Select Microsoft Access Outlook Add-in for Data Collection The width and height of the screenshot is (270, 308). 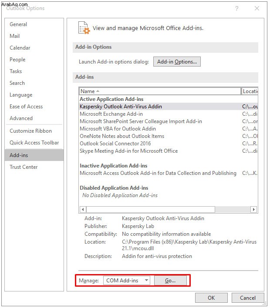click(x=169, y=173)
